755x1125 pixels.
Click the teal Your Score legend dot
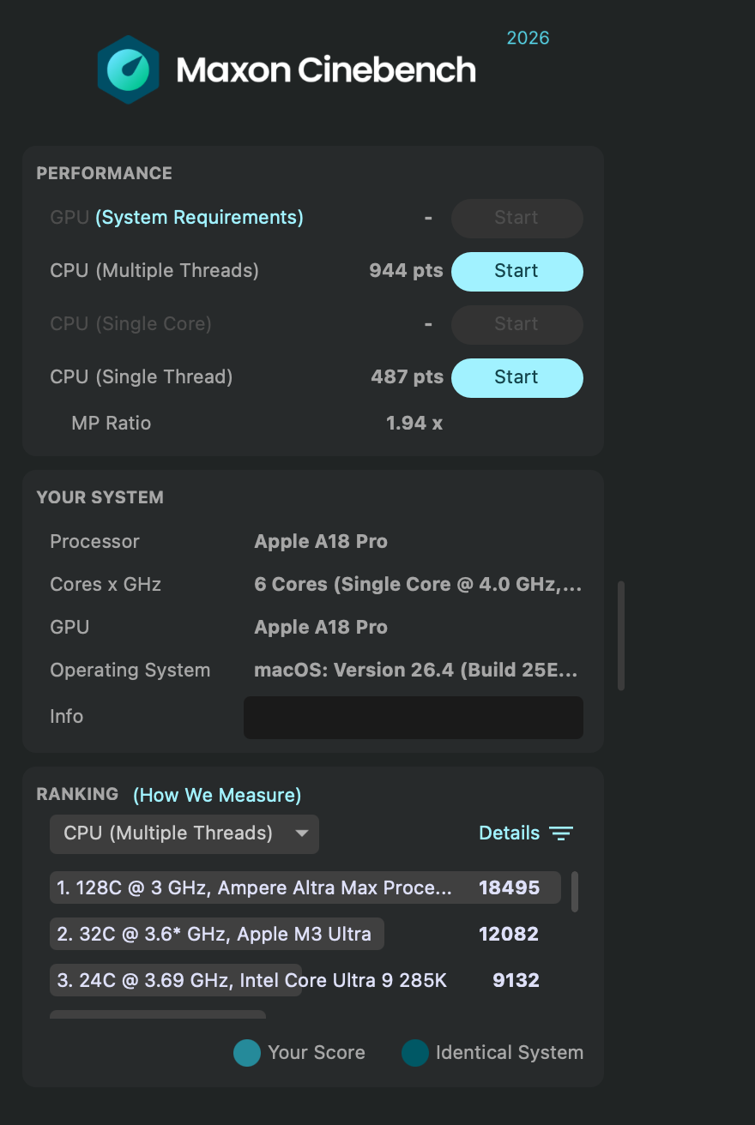pos(246,1052)
